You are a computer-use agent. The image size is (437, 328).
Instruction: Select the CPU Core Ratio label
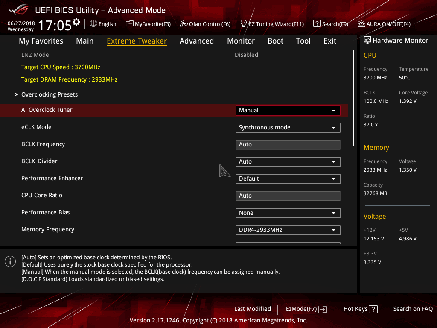pyautogui.click(x=42, y=195)
